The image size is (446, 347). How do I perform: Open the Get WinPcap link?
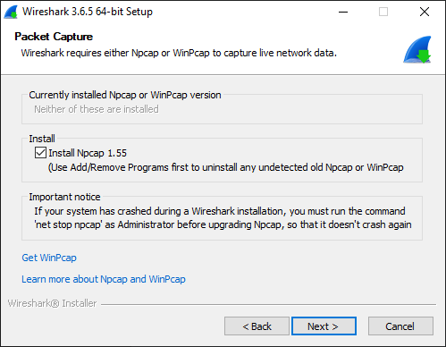(49, 258)
